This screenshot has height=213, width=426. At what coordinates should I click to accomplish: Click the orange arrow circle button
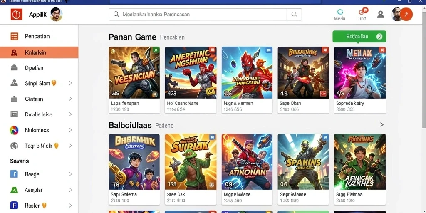406,15
